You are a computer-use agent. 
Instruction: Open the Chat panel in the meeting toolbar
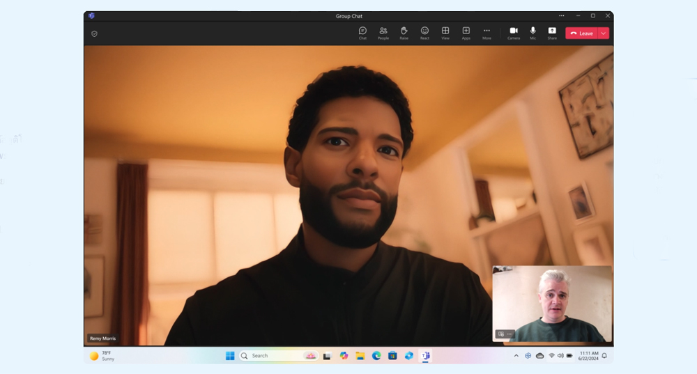pyautogui.click(x=362, y=33)
